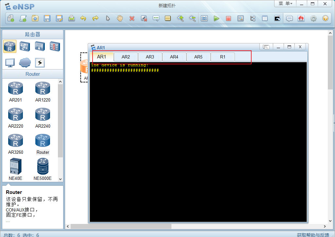Start devices with green play button

(x=217, y=18)
